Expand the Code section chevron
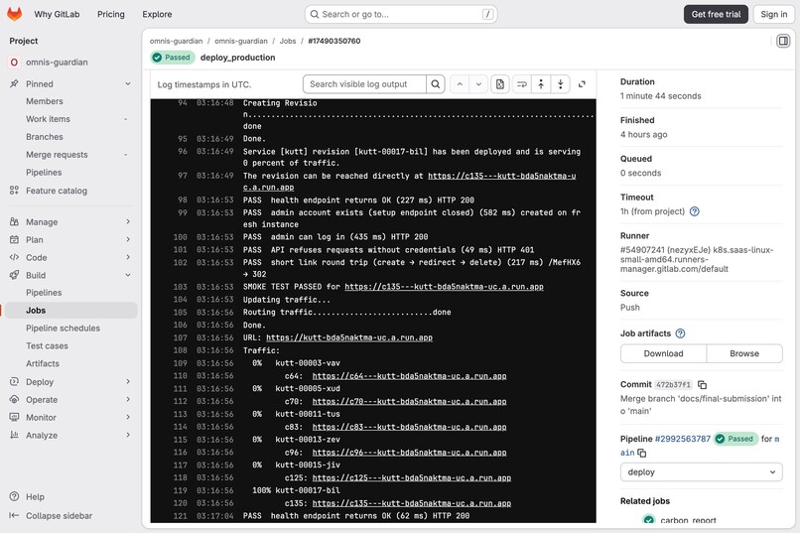This screenshot has width=800, height=533. (x=128, y=257)
